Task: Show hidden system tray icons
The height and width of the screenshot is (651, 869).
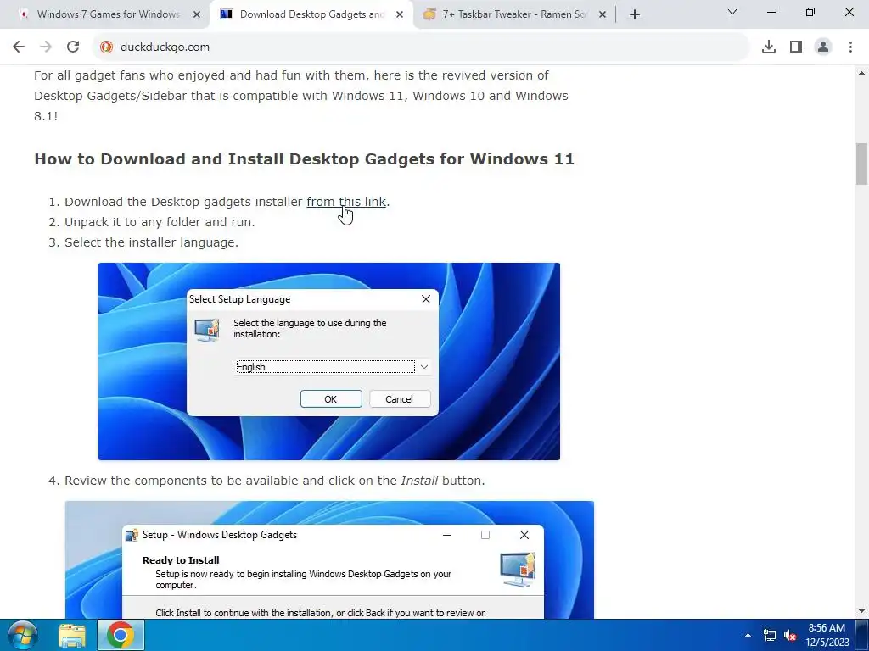Action: (748, 635)
